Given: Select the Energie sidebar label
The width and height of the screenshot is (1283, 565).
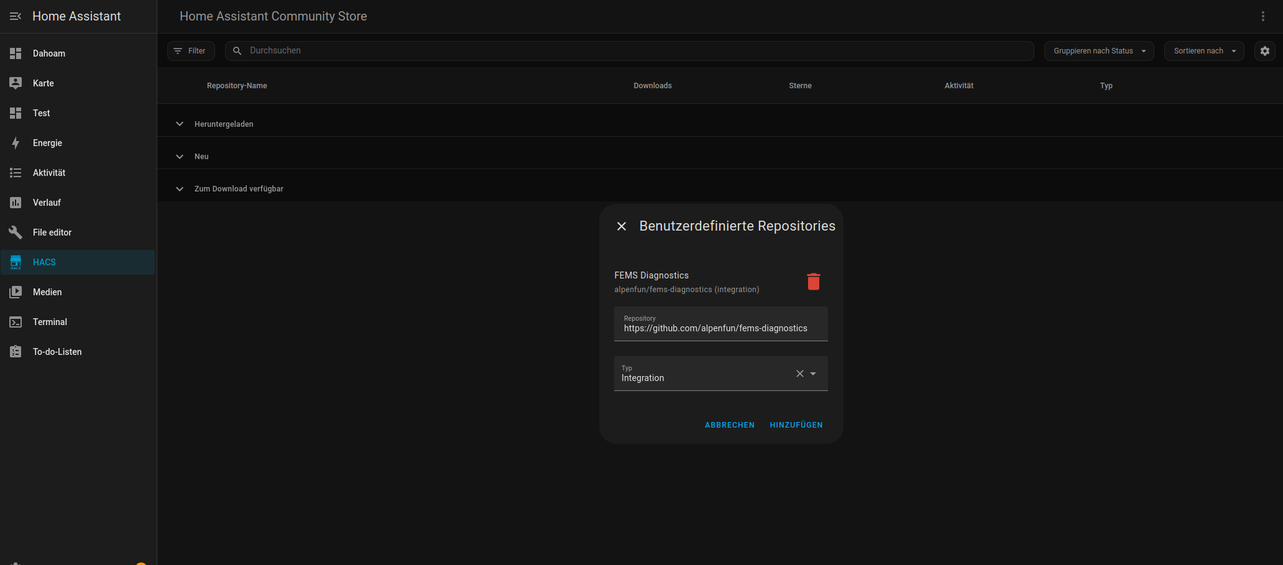Looking at the screenshot, I should point(47,143).
